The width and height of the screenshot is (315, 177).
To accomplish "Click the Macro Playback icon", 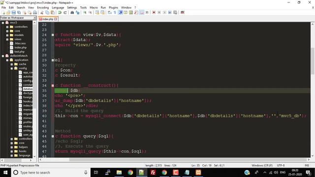I will point(164,12).
